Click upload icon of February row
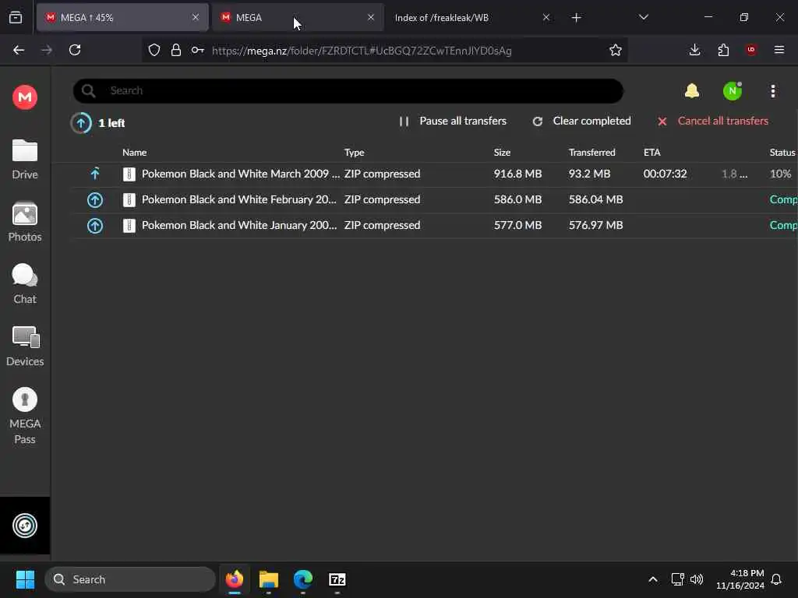Viewport: 798px width, 598px height. [x=95, y=200]
